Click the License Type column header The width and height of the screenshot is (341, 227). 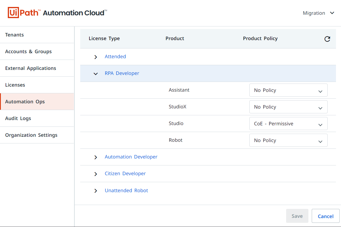coord(104,38)
